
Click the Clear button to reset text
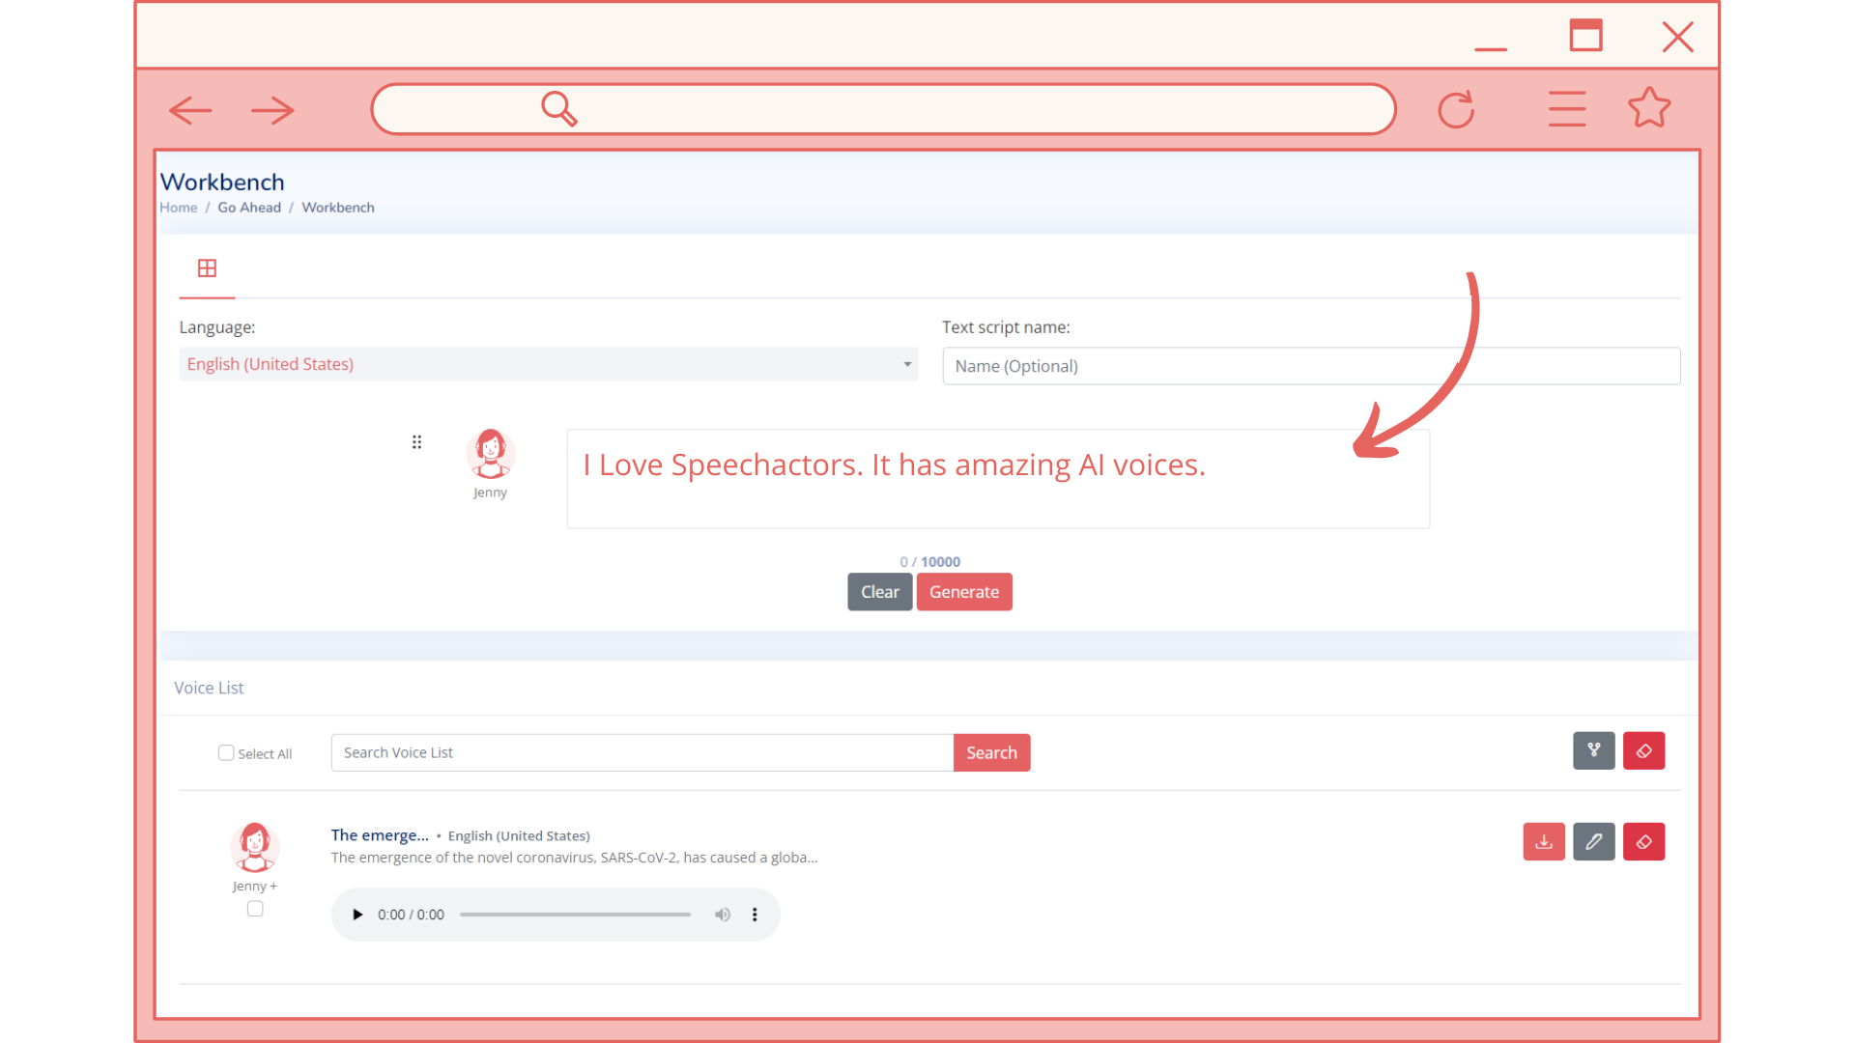tap(879, 591)
